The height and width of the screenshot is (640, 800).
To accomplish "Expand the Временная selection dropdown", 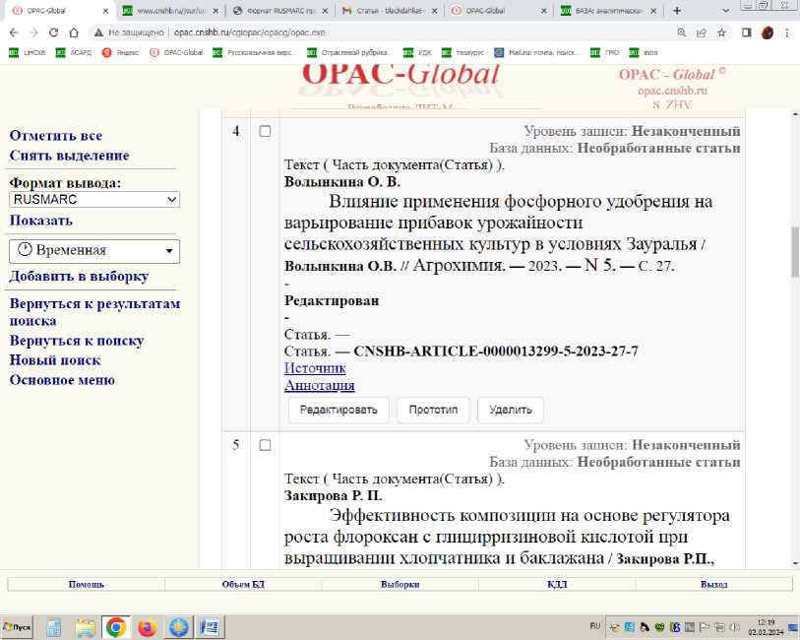I will 94,250.
